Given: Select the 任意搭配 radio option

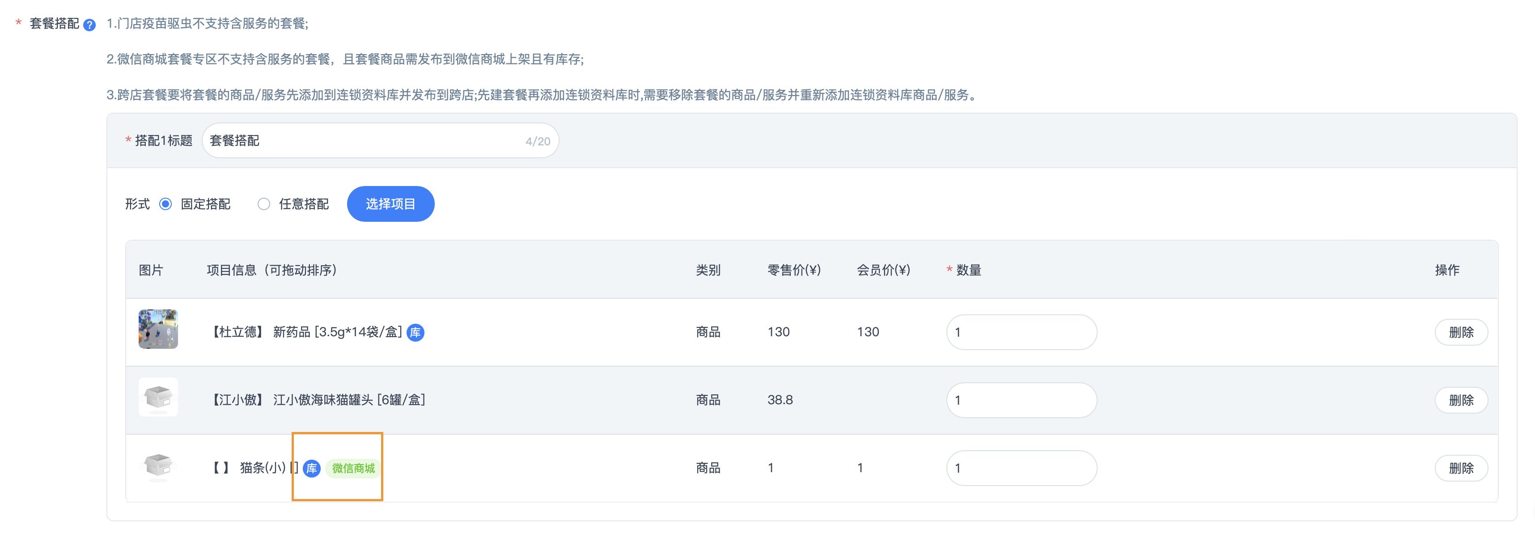Looking at the screenshot, I should point(264,204).
